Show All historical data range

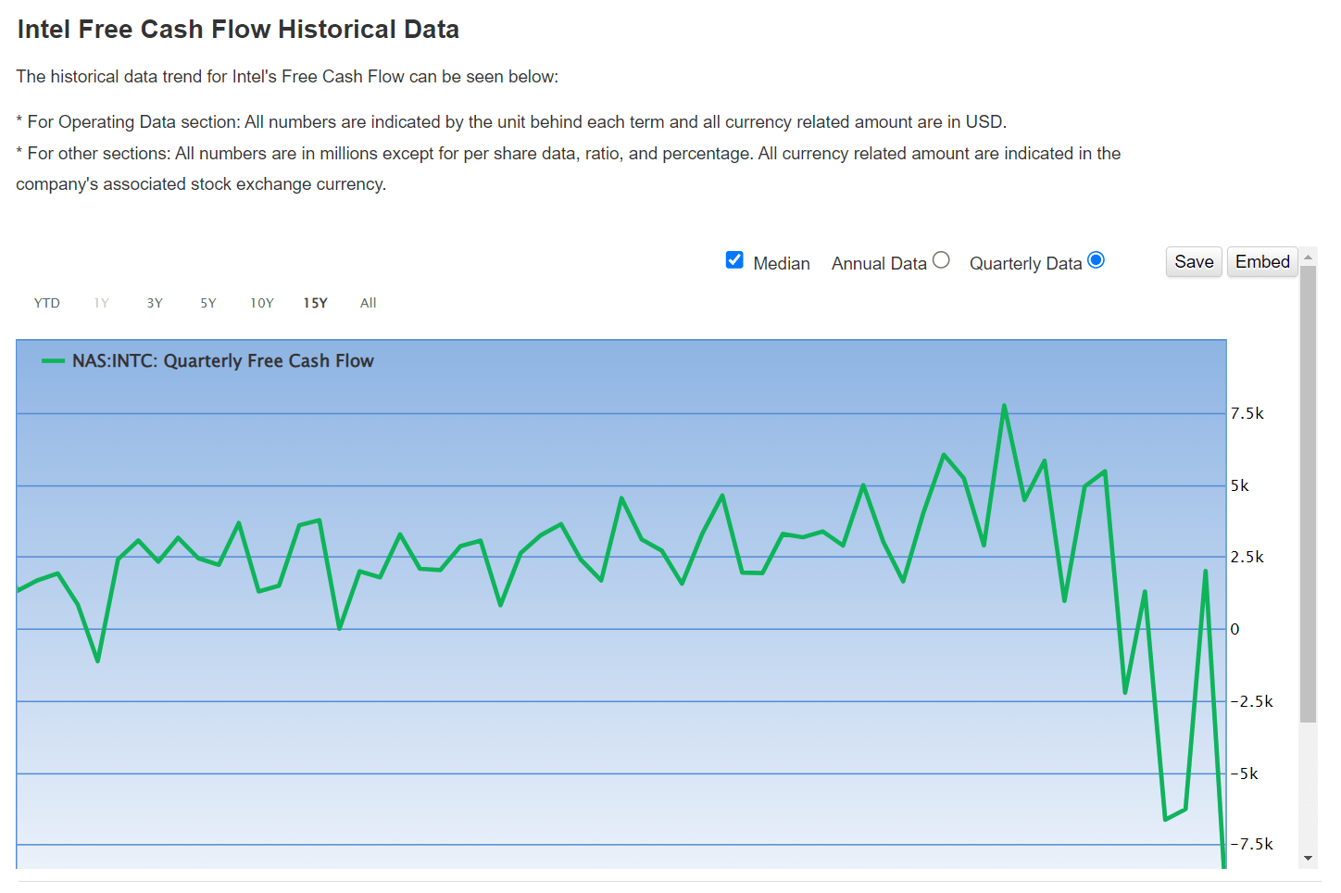click(x=369, y=303)
